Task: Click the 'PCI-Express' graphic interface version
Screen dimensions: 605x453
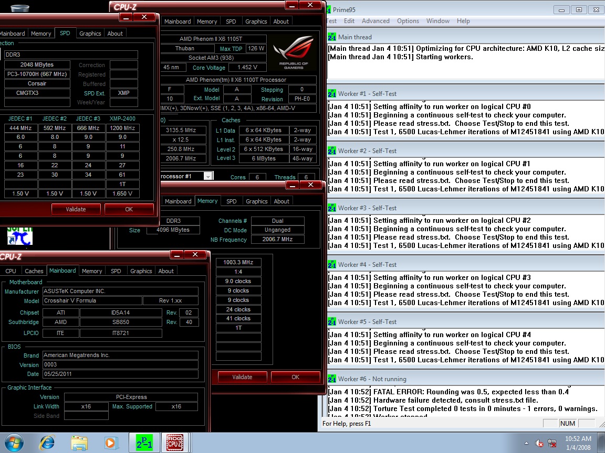Action: 131,397
